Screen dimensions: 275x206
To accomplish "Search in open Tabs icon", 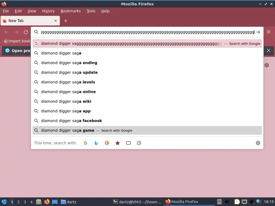I will click(128, 143).
